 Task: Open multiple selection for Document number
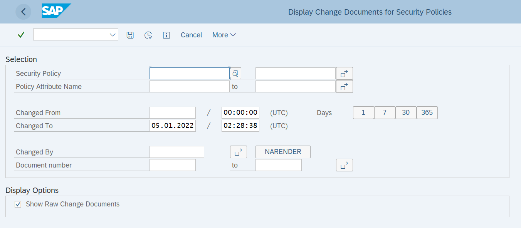click(x=344, y=165)
